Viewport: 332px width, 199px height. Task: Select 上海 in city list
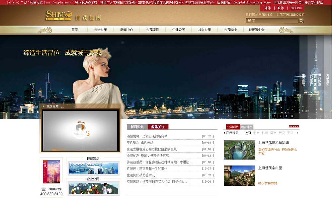click(248, 133)
